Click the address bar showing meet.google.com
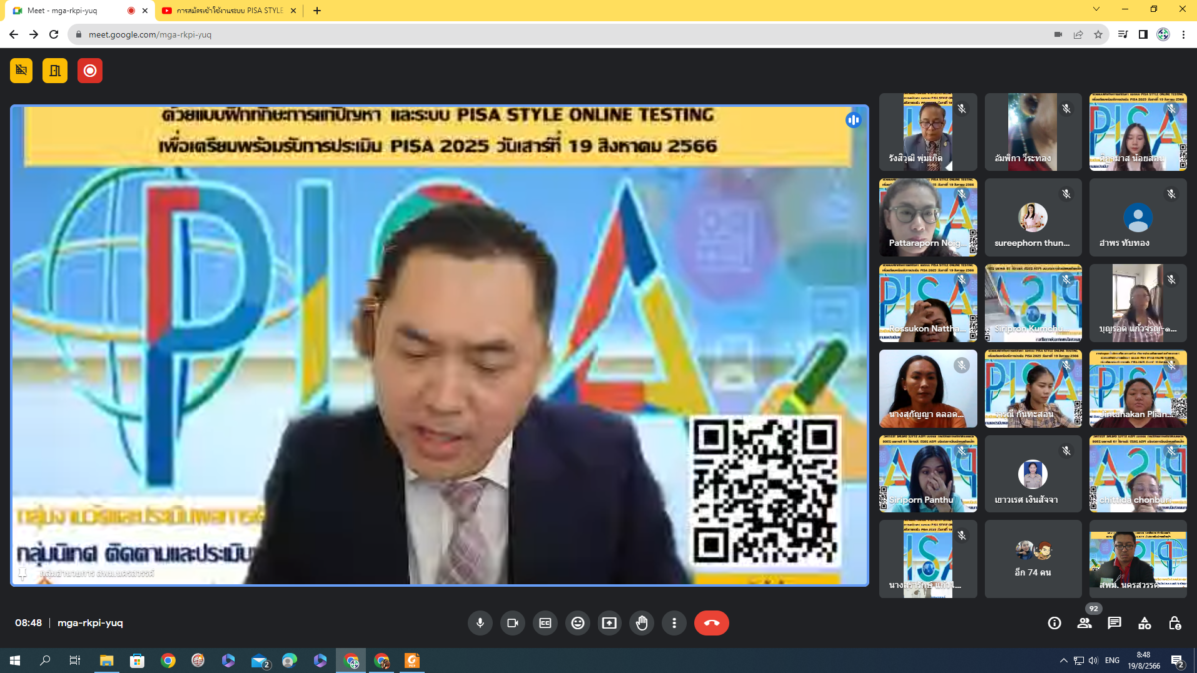The width and height of the screenshot is (1197, 673). [559, 34]
